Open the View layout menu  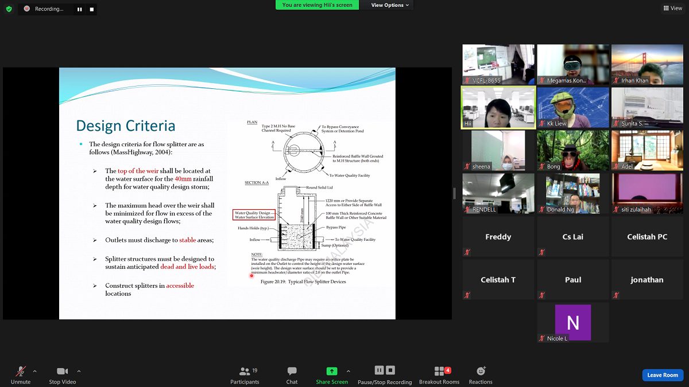(x=672, y=8)
